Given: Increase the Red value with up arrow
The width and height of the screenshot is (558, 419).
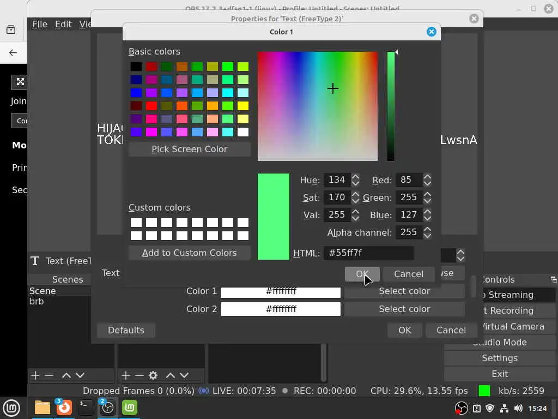Looking at the screenshot, I should [x=427, y=177].
